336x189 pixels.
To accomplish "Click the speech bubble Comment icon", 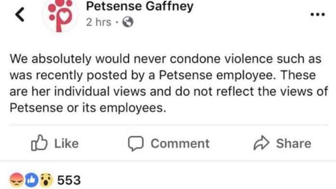I will (x=136, y=143).
